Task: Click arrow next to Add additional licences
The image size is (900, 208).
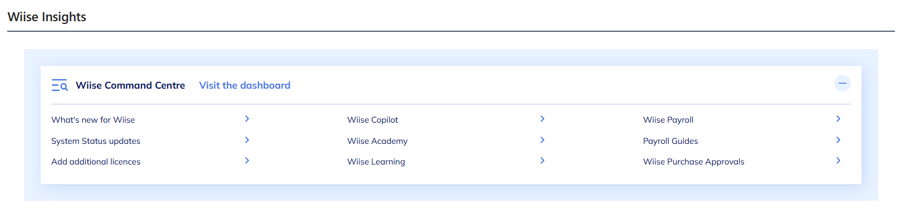Action: tap(247, 161)
